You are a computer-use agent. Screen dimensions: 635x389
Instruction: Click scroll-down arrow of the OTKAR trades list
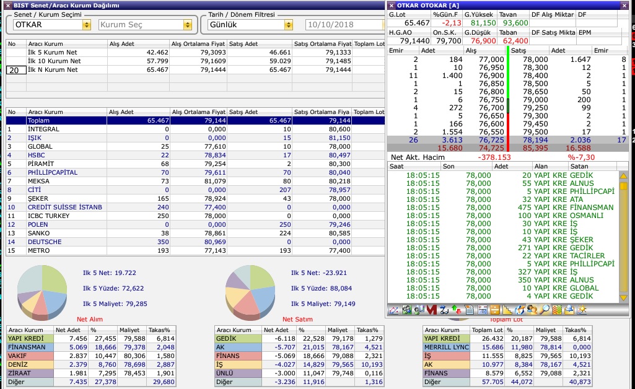[624, 297]
